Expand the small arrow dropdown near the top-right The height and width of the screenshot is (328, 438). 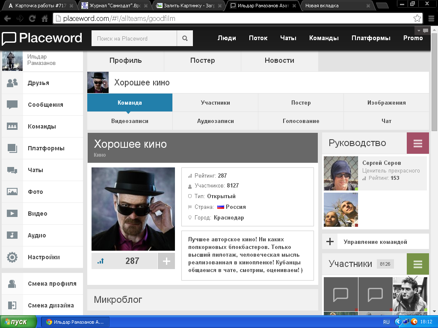419,30
